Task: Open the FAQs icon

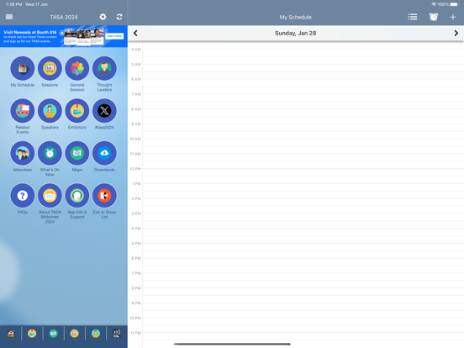Action: tap(23, 195)
